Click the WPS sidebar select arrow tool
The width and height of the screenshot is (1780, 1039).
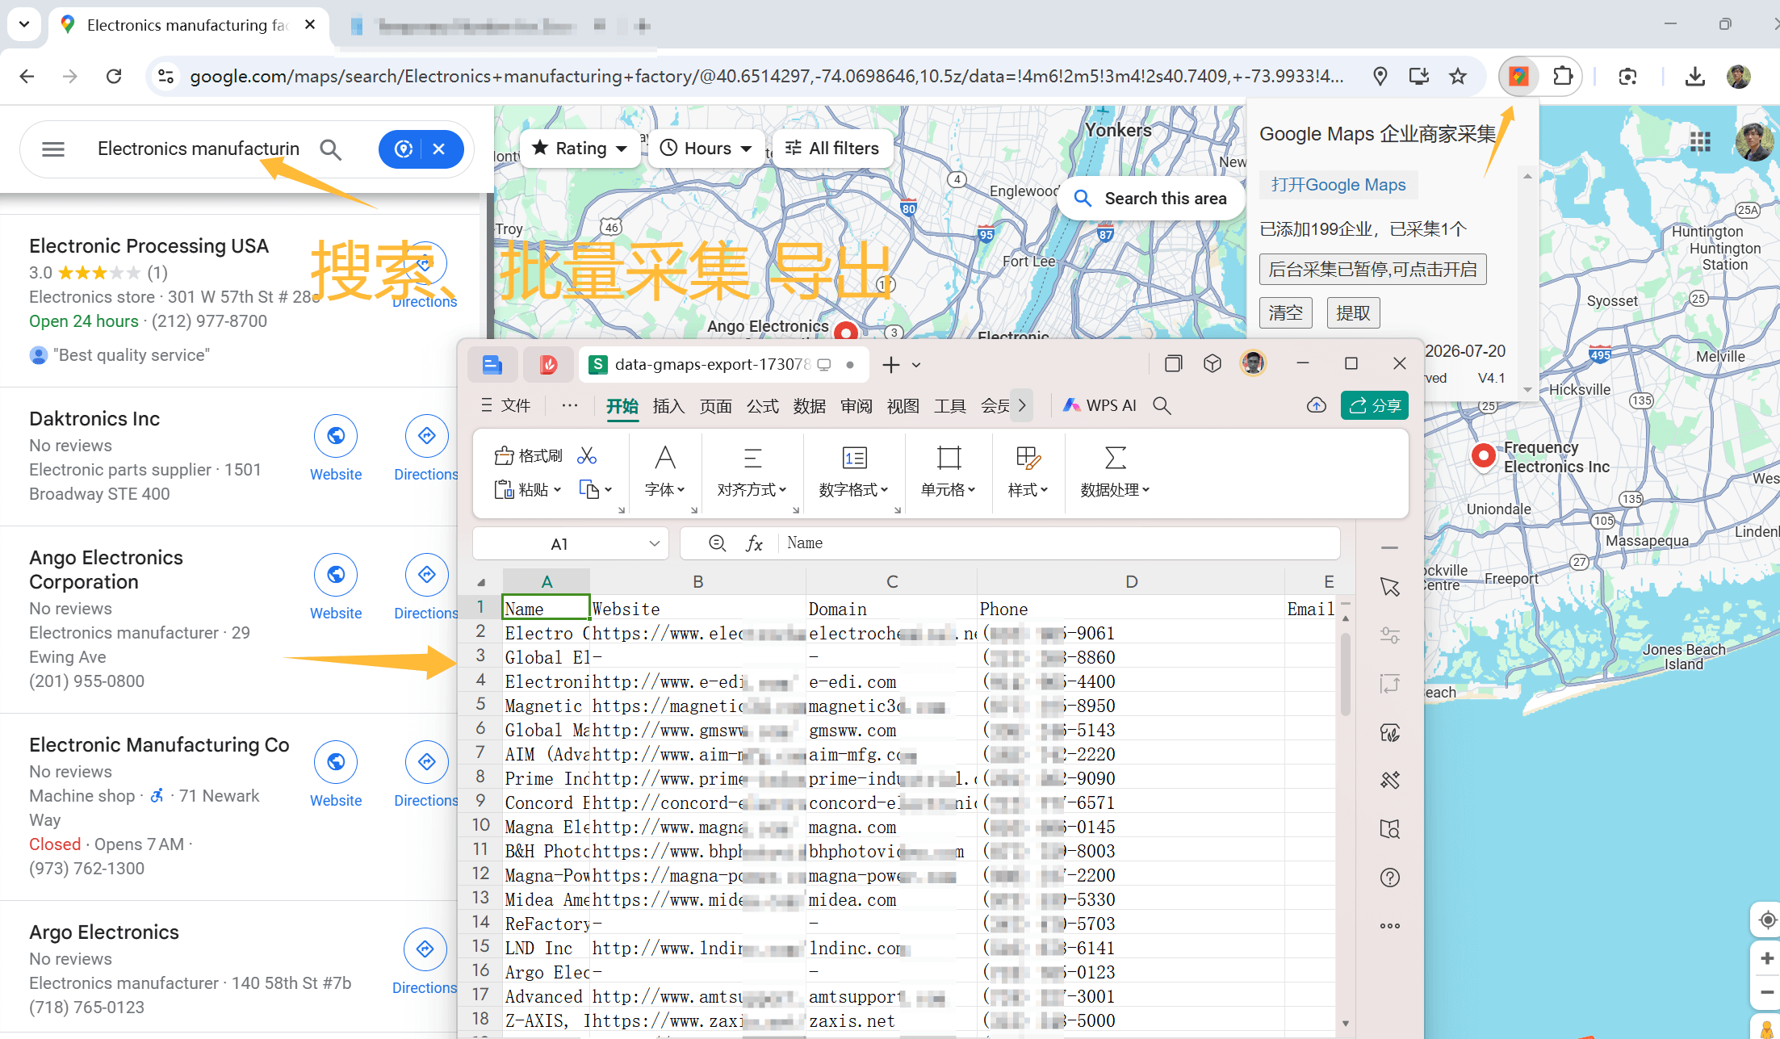[1389, 587]
